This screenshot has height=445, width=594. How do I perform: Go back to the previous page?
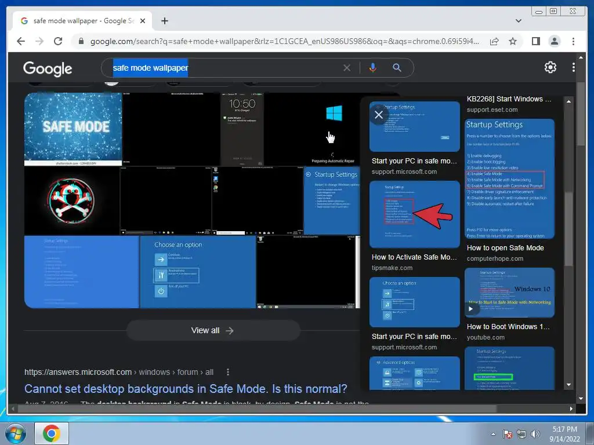click(21, 41)
